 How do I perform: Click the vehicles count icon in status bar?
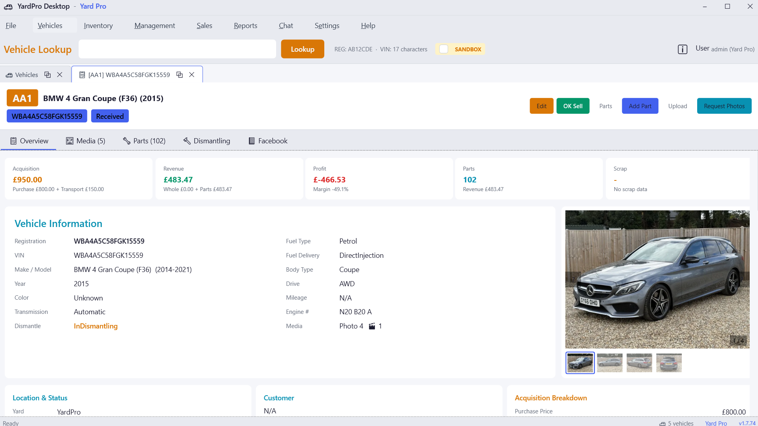pos(662,423)
